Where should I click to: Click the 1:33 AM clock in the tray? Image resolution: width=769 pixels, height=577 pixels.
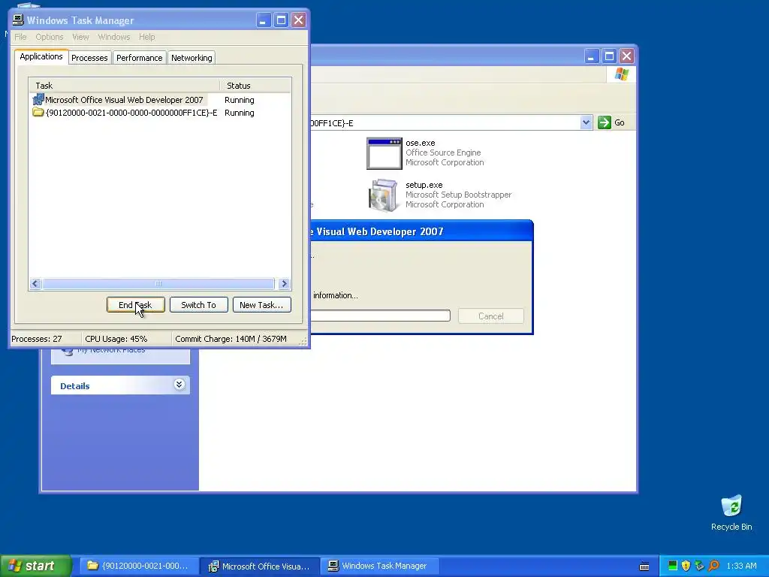click(741, 566)
